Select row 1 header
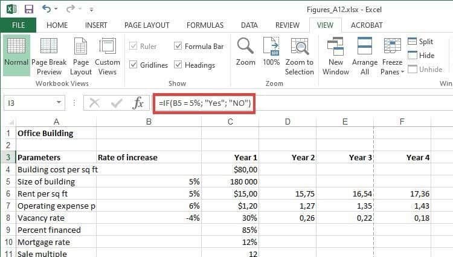 tap(8, 133)
